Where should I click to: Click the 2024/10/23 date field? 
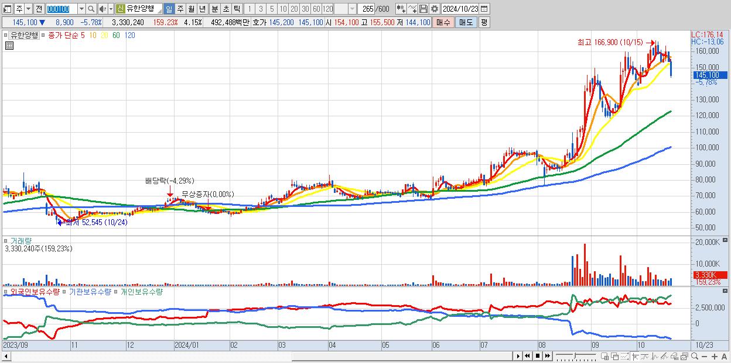(x=460, y=9)
